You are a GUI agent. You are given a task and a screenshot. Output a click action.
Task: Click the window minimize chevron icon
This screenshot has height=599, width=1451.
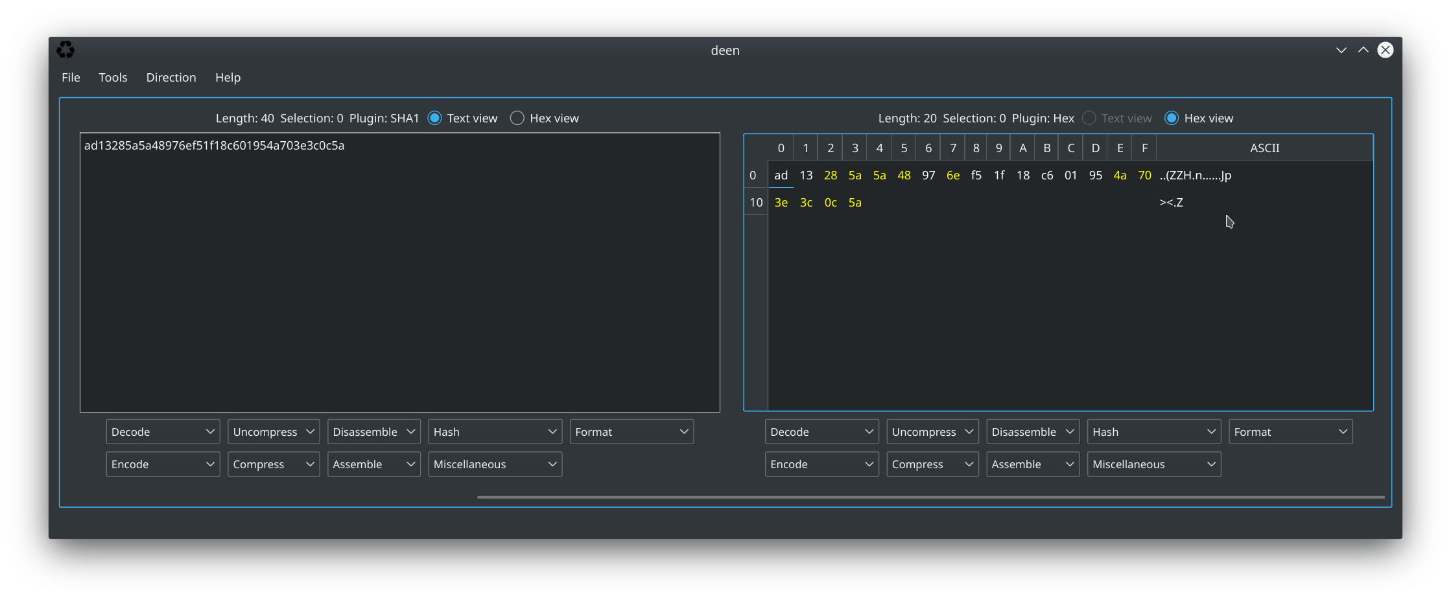pos(1341,50)
